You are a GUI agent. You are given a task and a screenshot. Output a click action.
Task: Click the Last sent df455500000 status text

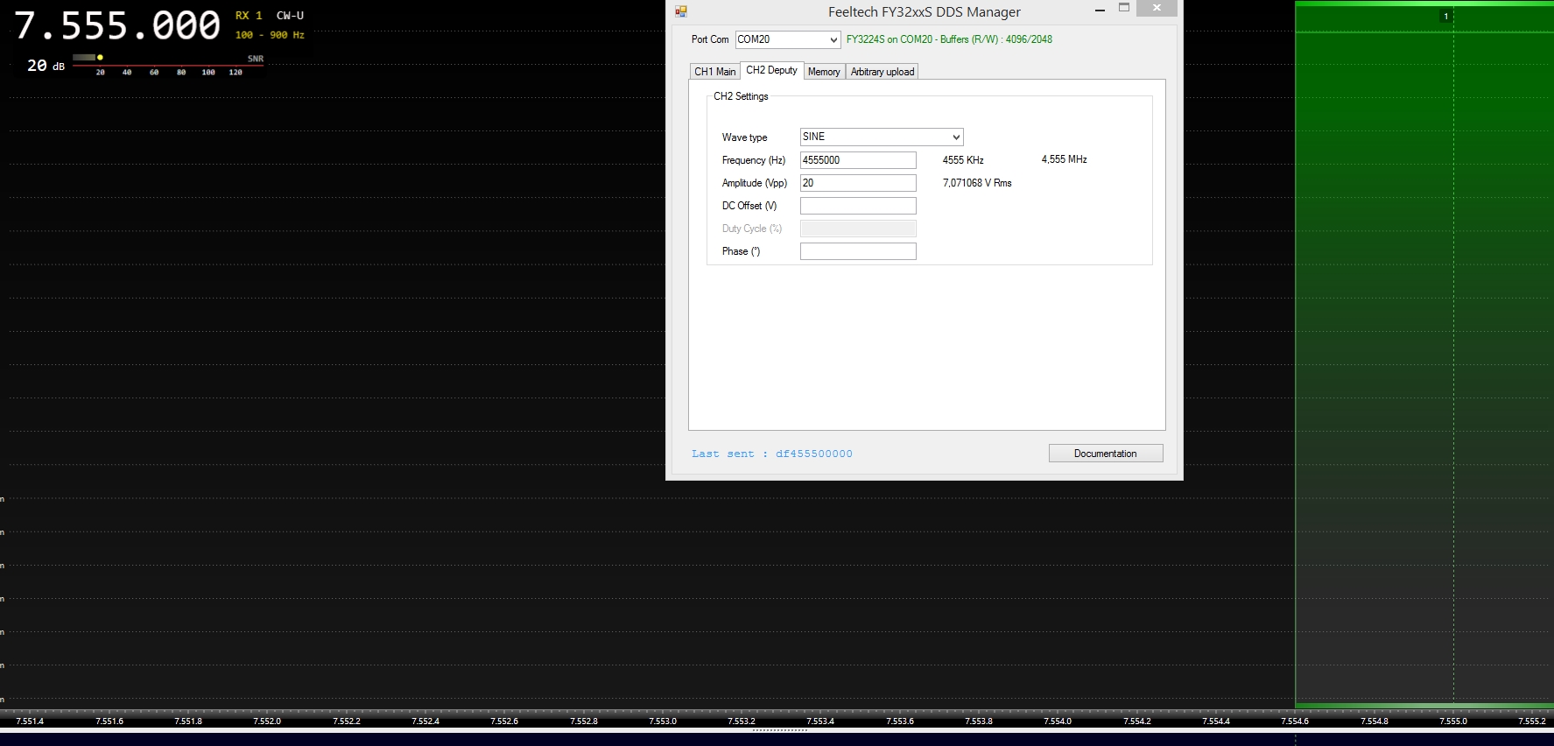tap(772, 454)
